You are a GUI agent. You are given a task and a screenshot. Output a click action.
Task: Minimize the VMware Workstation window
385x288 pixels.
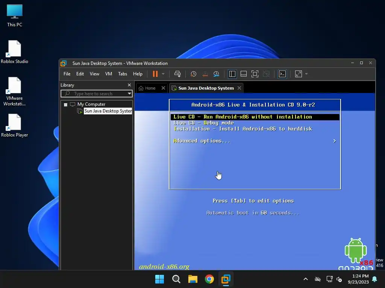click(x=352, y=63)
